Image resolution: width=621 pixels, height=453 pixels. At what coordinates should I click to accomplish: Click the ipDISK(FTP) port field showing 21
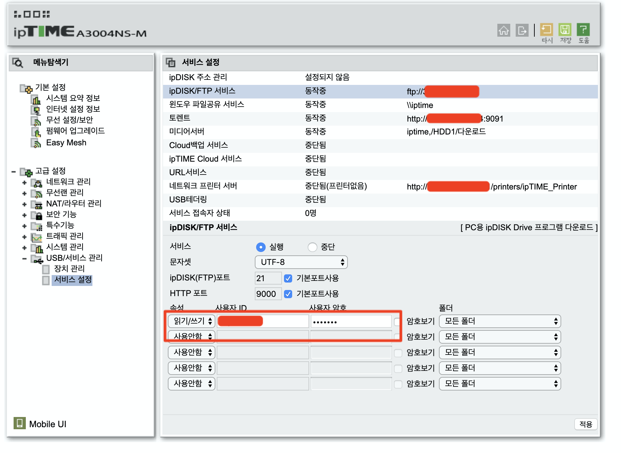click(268, 278)
